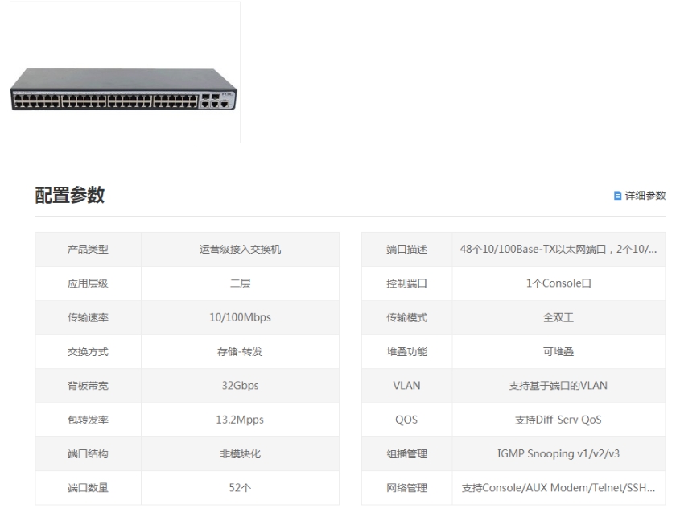Click the 传输模式 label cell
The image size is (680, 513).
point(406,317)
